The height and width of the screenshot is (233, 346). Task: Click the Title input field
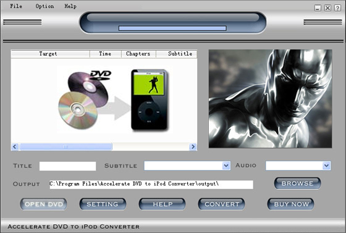[x=67, y=166]
